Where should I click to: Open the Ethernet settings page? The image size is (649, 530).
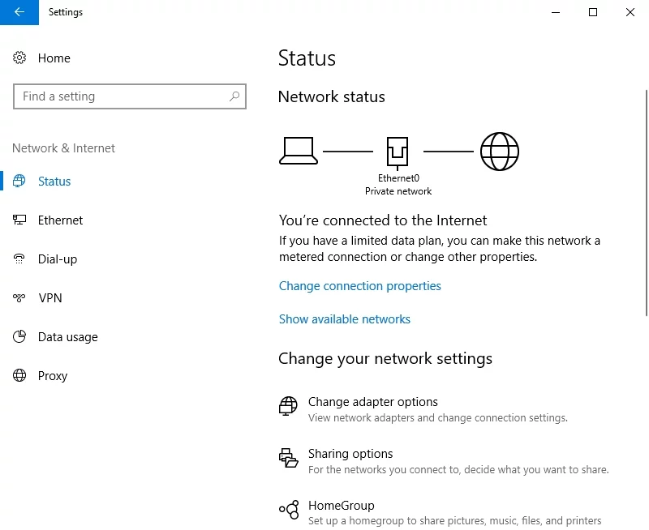coord(60,220)
